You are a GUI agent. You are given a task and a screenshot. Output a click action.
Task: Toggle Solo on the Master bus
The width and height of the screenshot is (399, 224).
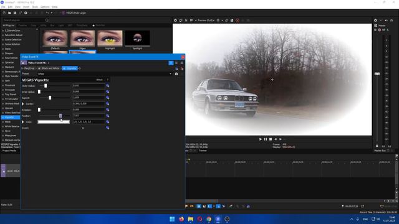pyautogui.click(x=388, y=30)
